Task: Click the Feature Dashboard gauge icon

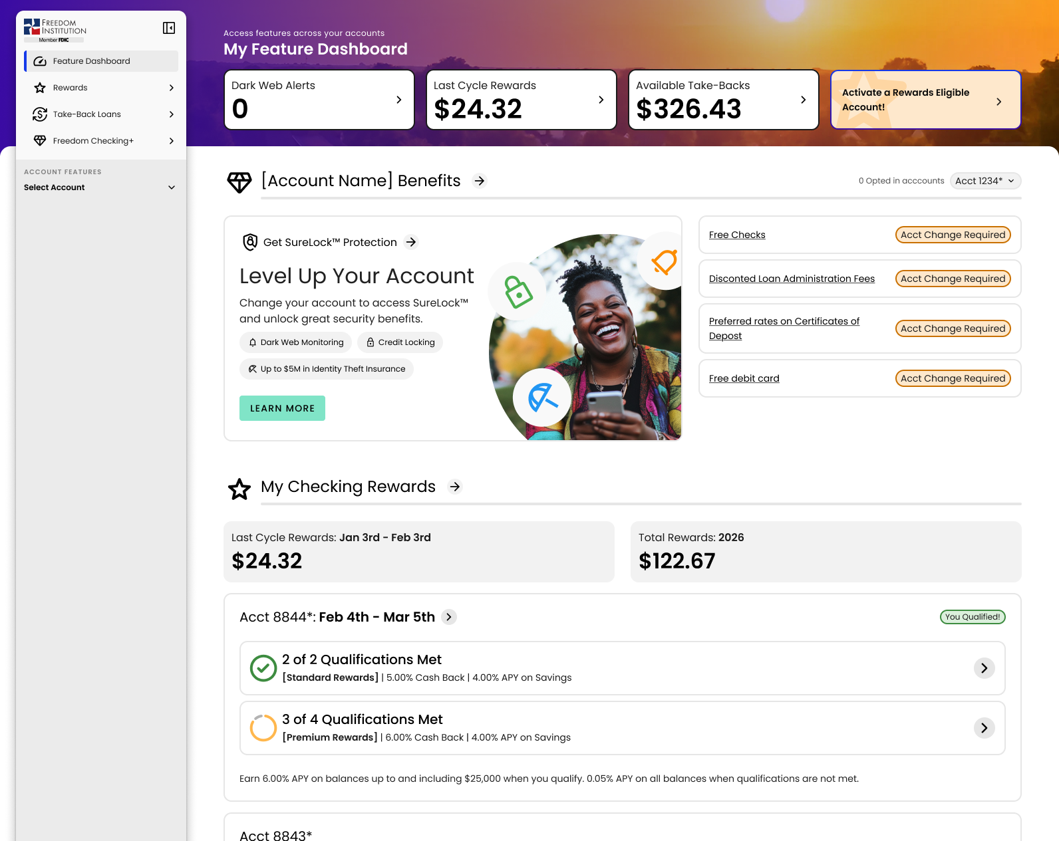Action: (40, 61)
